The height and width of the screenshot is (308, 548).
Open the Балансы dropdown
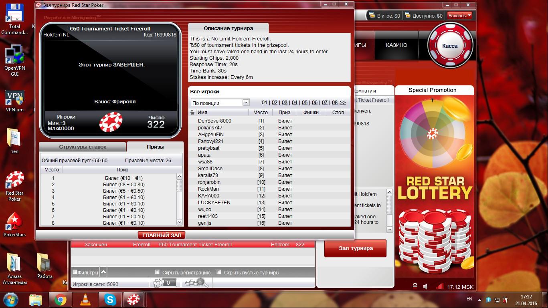tap(459, 16)
